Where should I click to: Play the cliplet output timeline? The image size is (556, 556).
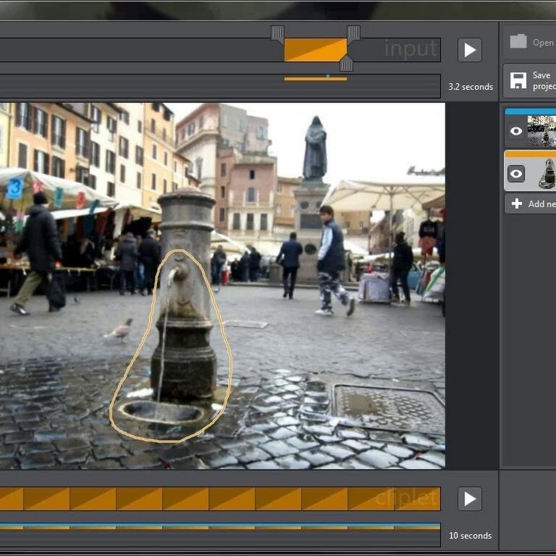point(470,499)
